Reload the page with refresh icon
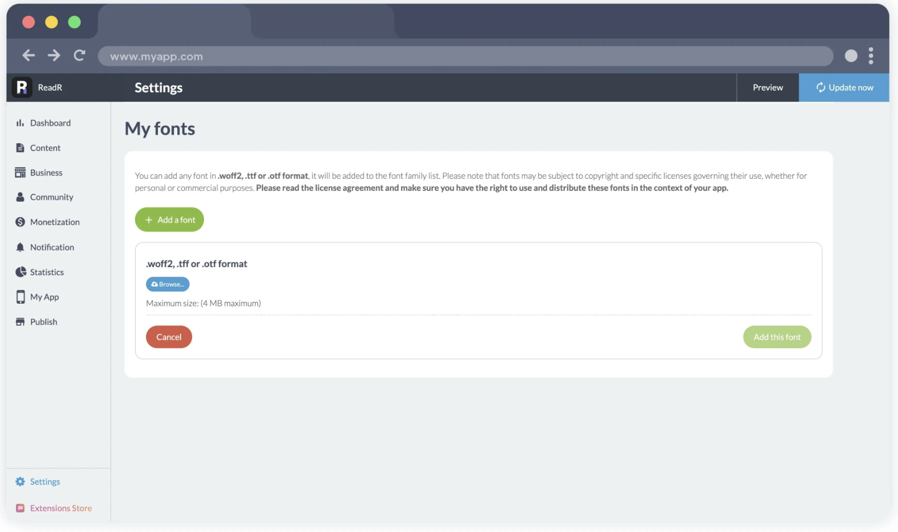Screen dimensions: 898x532 [79, 56]
